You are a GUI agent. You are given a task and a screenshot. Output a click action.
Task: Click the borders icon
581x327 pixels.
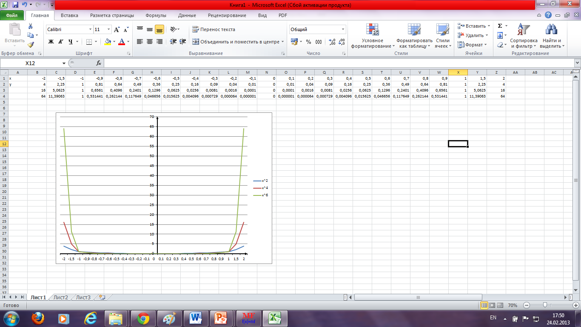[x=89, y=42]
